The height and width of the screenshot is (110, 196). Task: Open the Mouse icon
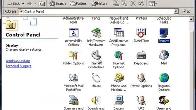click(x=96, y=78)
